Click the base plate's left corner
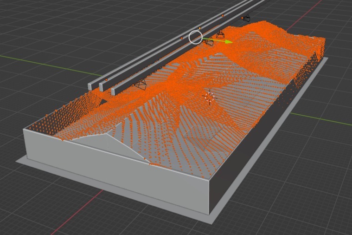352x235 pixels. (19, 160)
